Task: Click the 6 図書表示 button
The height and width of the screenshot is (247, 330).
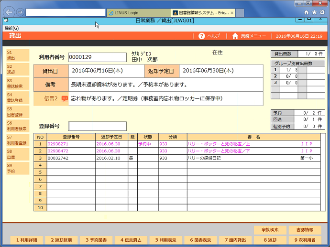Action: tap(200, 240)
